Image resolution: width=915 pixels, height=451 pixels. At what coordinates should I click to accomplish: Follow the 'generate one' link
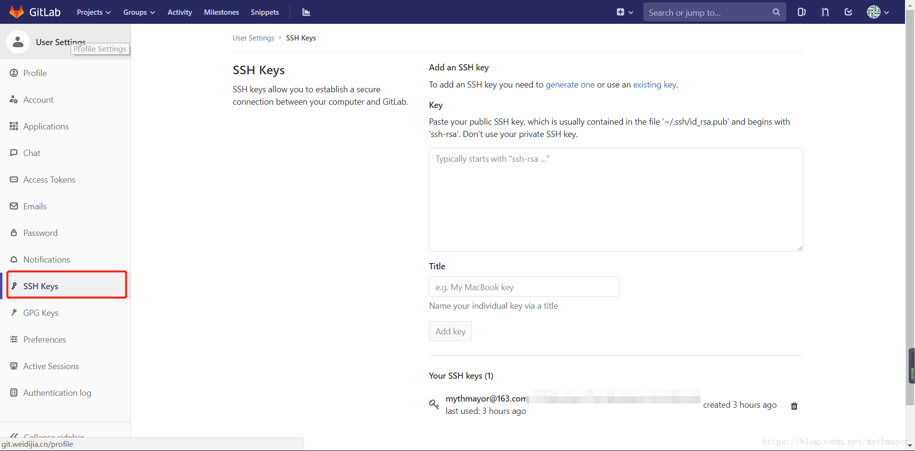point(570,85)
